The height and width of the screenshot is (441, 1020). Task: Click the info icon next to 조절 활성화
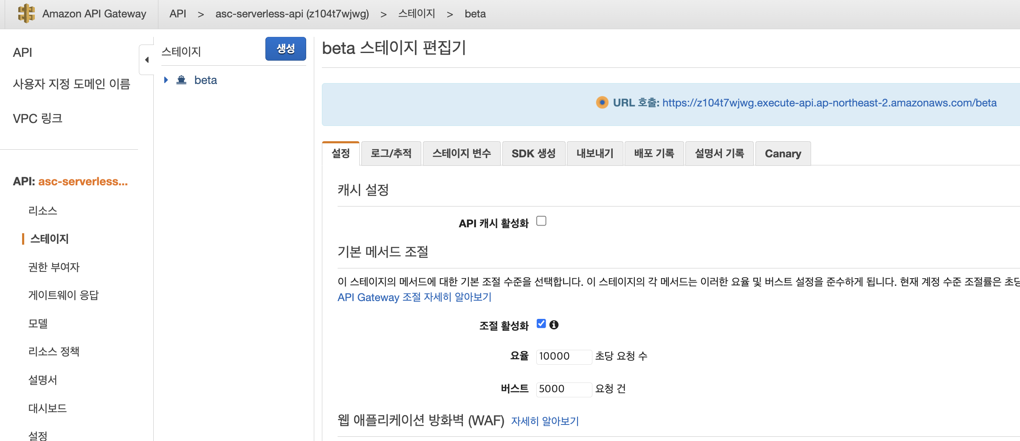coord(554,325)
